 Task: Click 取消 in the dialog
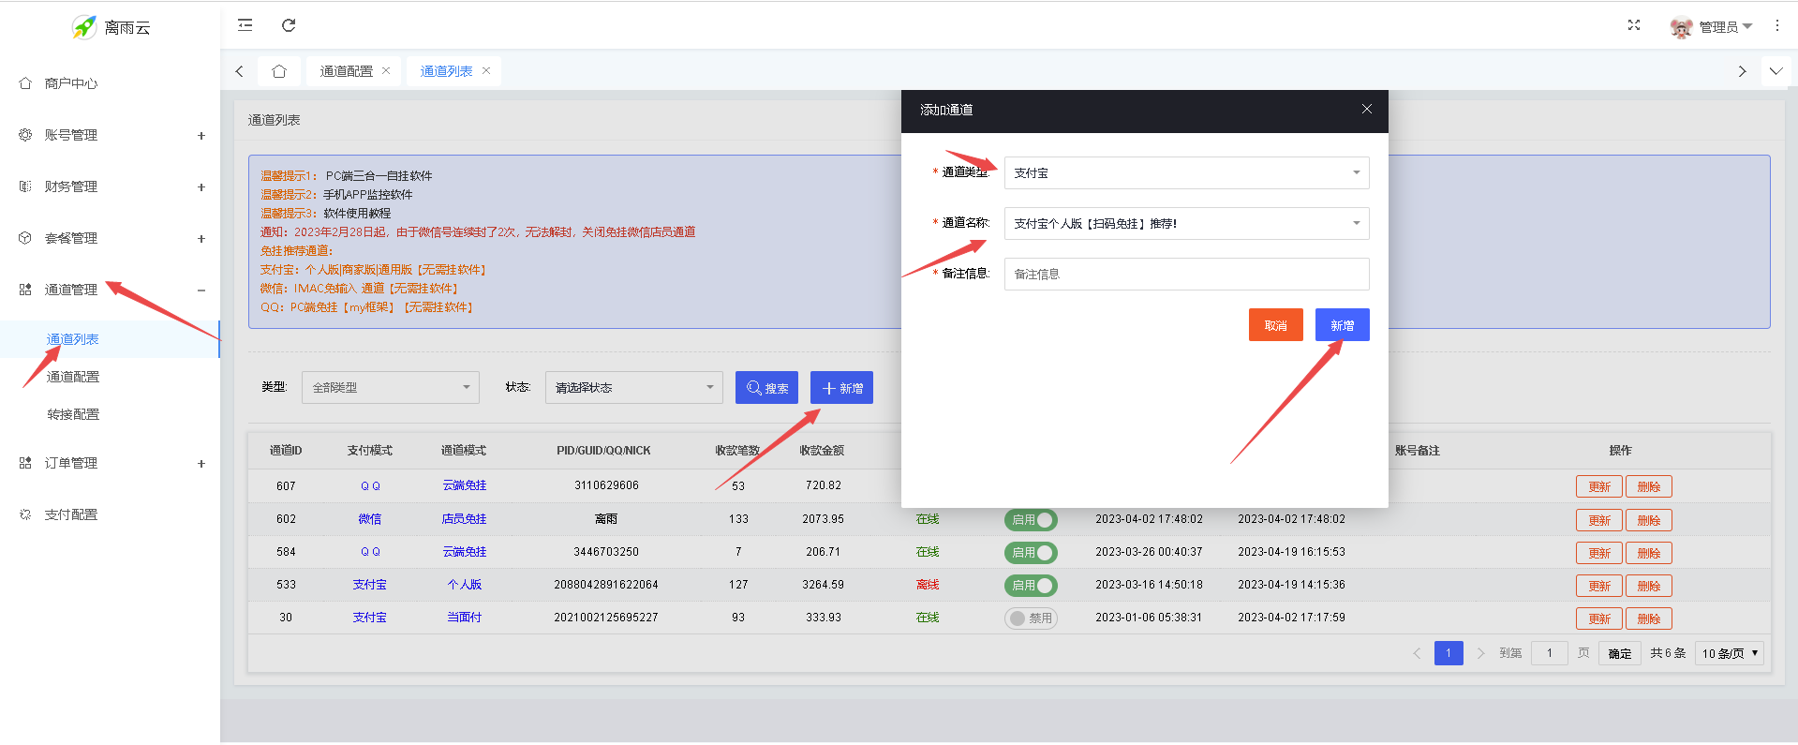click(x=1275, y=325)
